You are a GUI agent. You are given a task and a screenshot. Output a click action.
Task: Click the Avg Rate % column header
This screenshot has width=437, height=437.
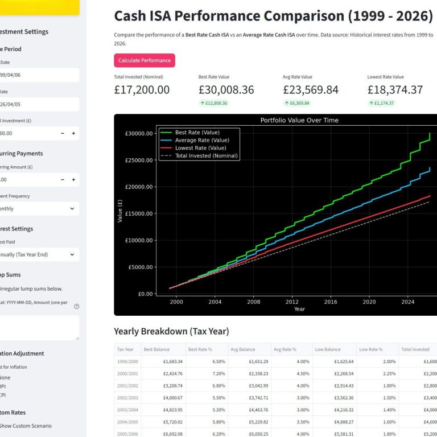pyautogui.click(x=285, y=349)
